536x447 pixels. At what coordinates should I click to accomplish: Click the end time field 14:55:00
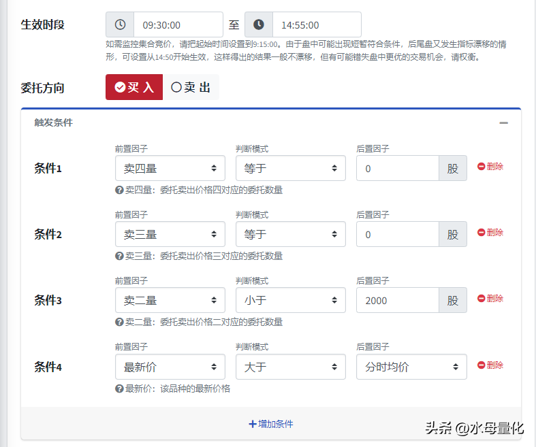point(317,24)
